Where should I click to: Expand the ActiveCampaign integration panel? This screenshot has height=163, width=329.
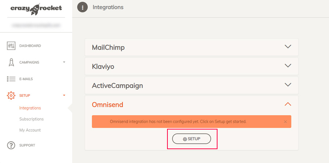tap(191, 86)
